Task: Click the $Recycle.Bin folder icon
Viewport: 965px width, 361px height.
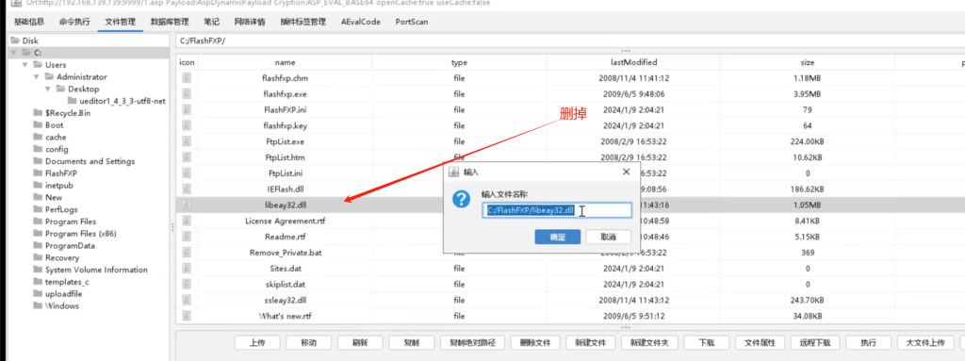Action: tap(38, 113)
